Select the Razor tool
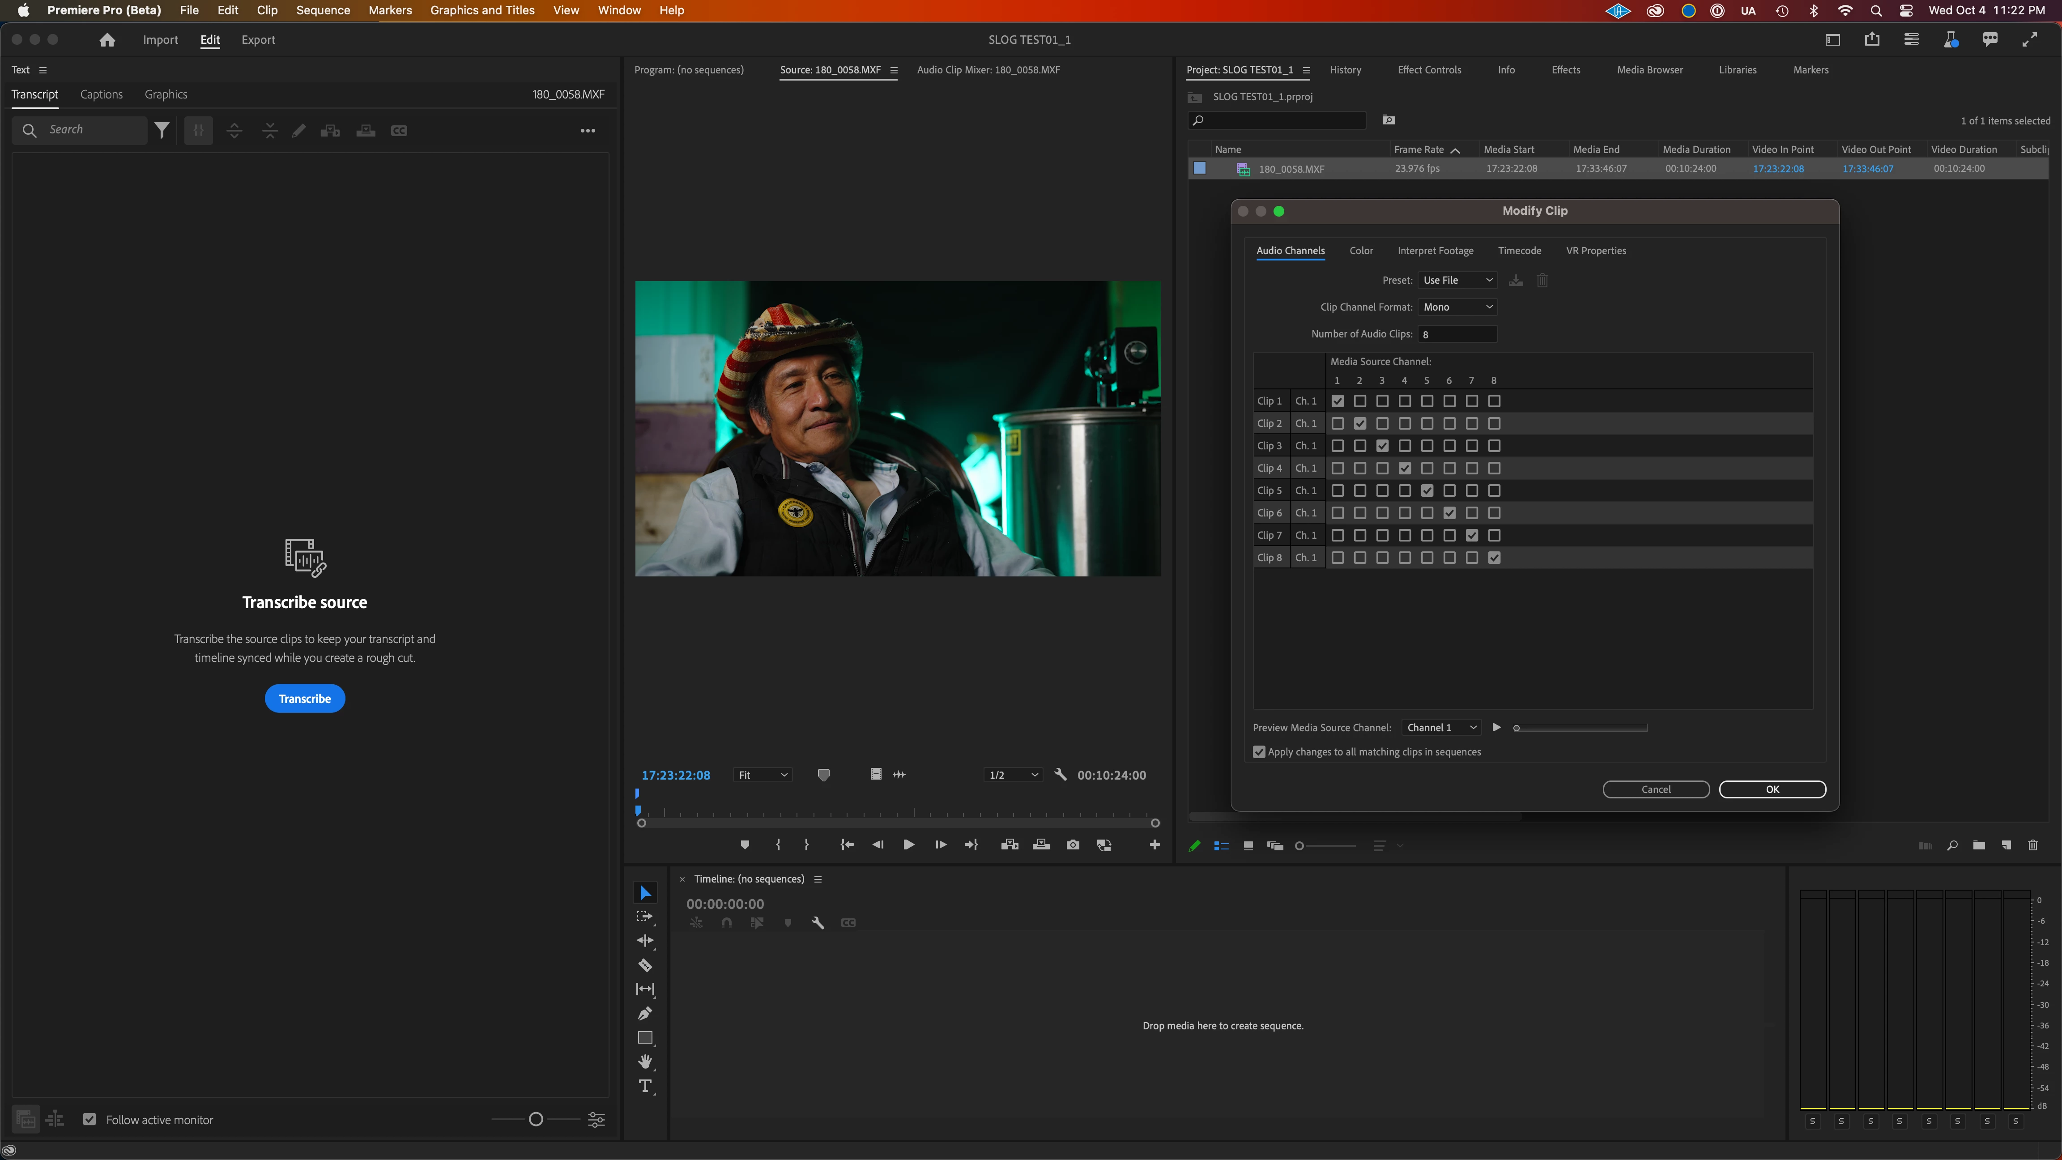Viewport: 2062px width, 1160px height. coord(645,965)
